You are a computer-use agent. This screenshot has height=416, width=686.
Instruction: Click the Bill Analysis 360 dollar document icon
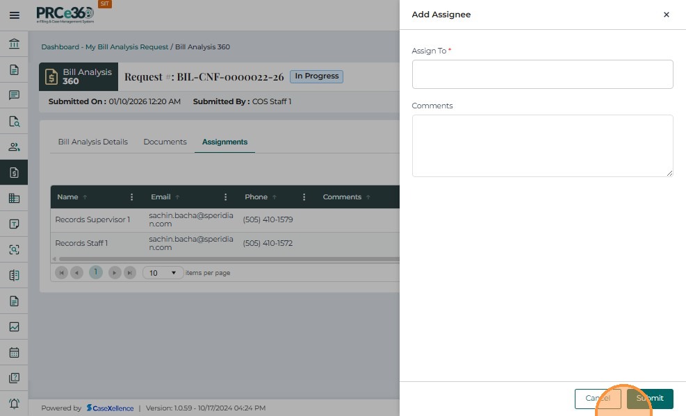(51, 77)
